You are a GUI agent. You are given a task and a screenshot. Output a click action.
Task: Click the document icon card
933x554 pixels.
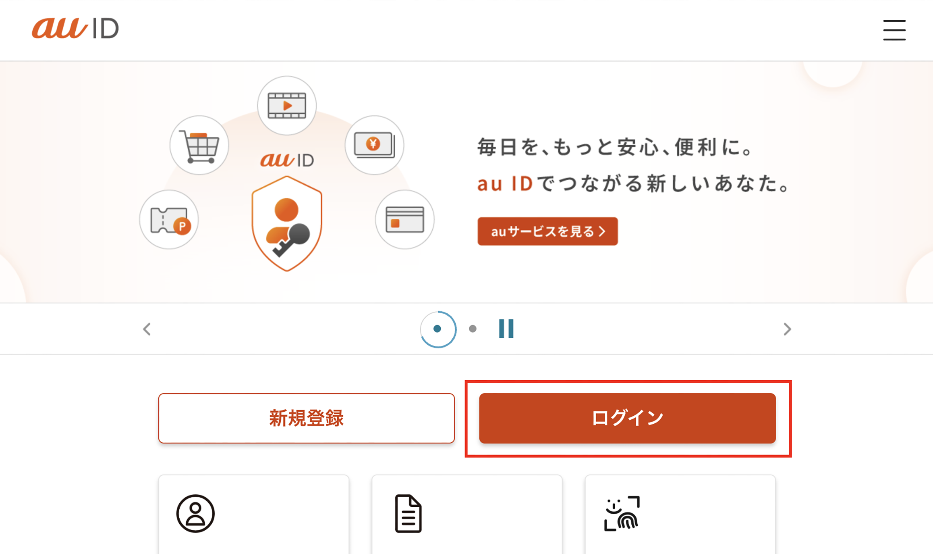[x=408, y=514]
